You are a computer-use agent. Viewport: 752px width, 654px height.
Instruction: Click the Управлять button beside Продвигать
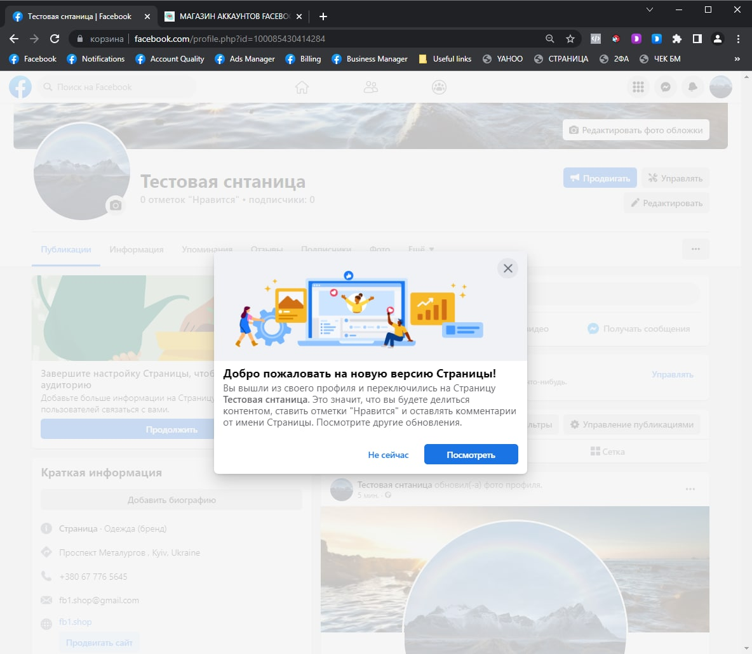[675, 178]
